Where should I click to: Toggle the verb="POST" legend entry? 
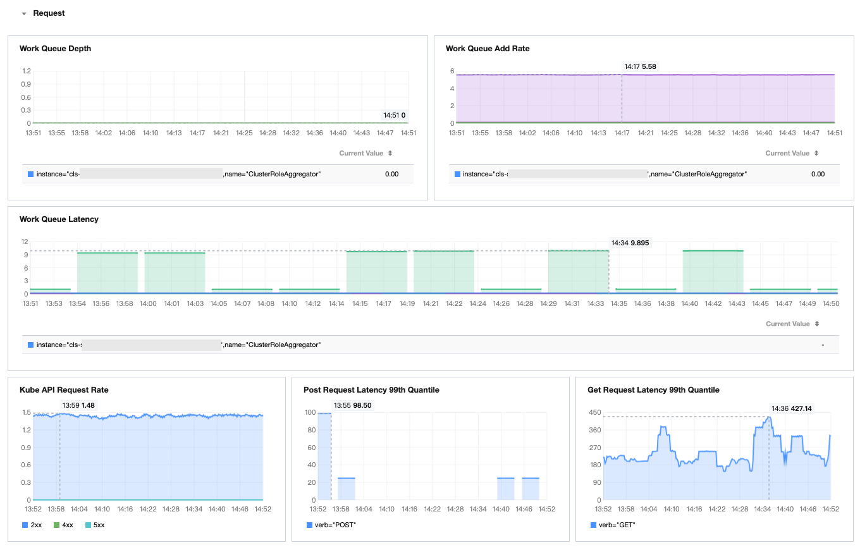click(x=331, y=525)
